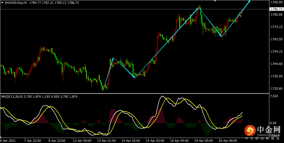Click the current price tag 1786.72
This screenshot has height=143, width=284.
coord(276,9)
